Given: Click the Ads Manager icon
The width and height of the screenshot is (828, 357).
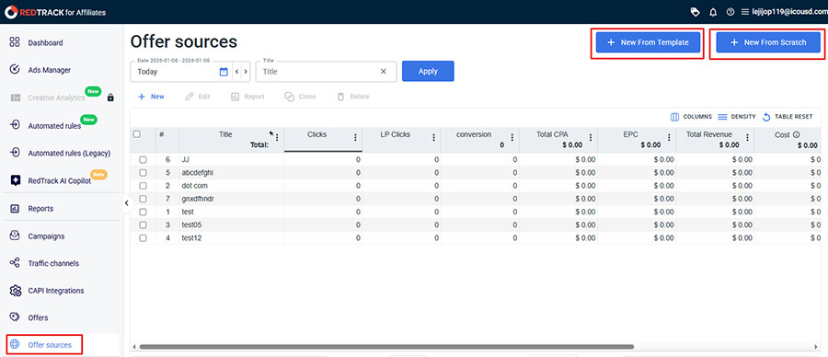Looking at the screenshot, I should pyautogui.click(x=15, y=70).
